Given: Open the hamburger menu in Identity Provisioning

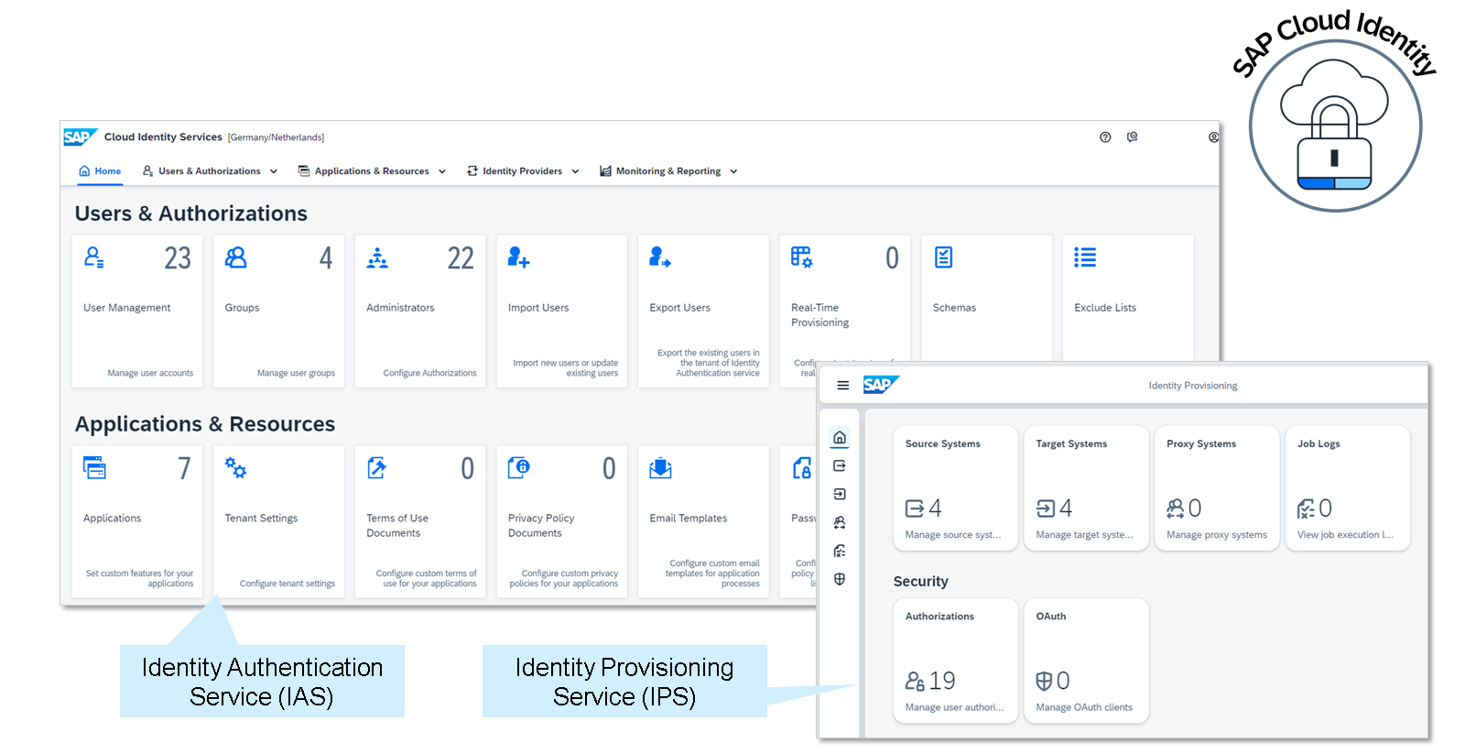Looking at the screenshot, I should pos(842,386).
